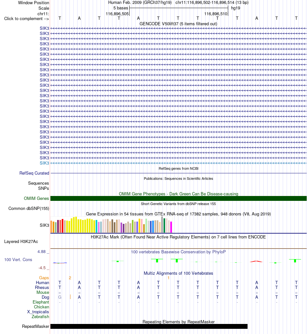Select the Zebrafish species row label
The image size is (307, 334).
40,317
